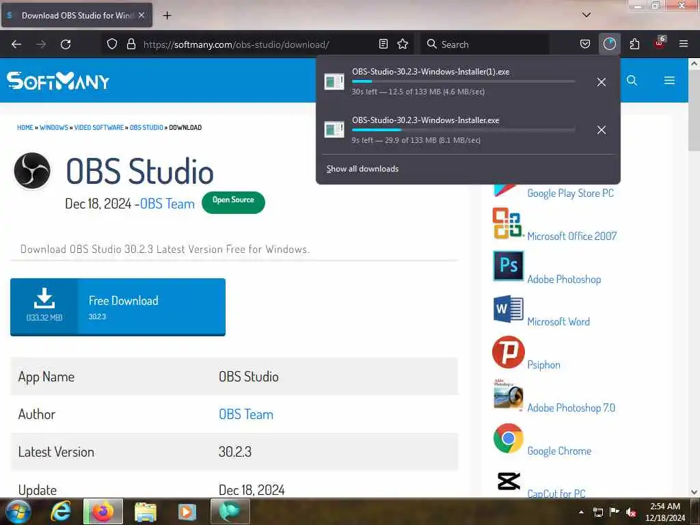Open Windows Explorer from taskbar
Screen dimensions: 700x525
click(146, 511)
